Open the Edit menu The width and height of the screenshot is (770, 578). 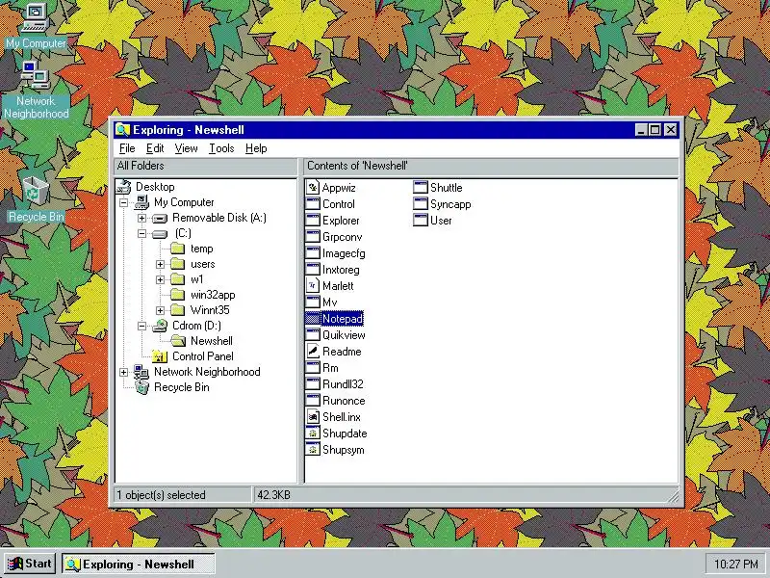155,148
